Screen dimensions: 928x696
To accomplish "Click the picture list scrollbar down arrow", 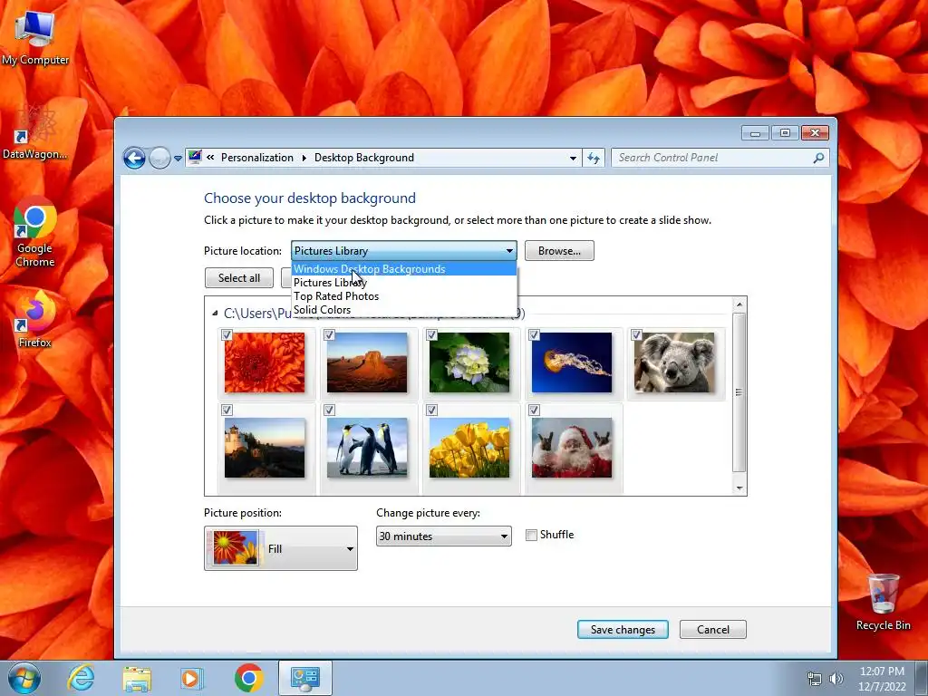I will (739, 488).
